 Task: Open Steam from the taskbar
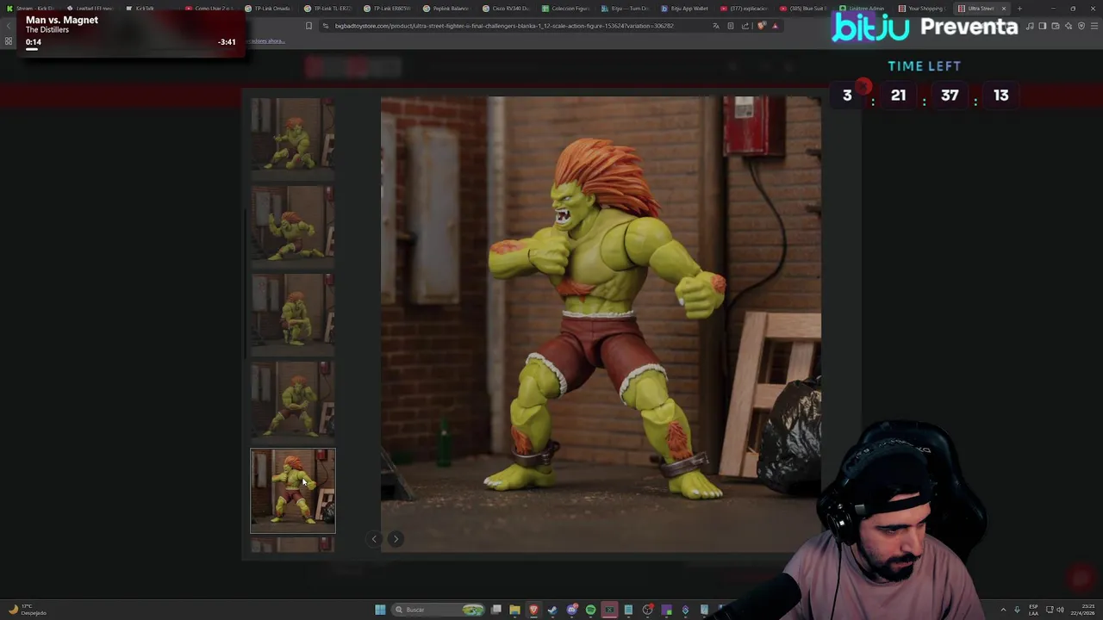click(552, 610)
